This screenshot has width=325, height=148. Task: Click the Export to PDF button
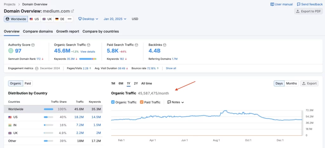pyautogui.click(x=308, y=11)
